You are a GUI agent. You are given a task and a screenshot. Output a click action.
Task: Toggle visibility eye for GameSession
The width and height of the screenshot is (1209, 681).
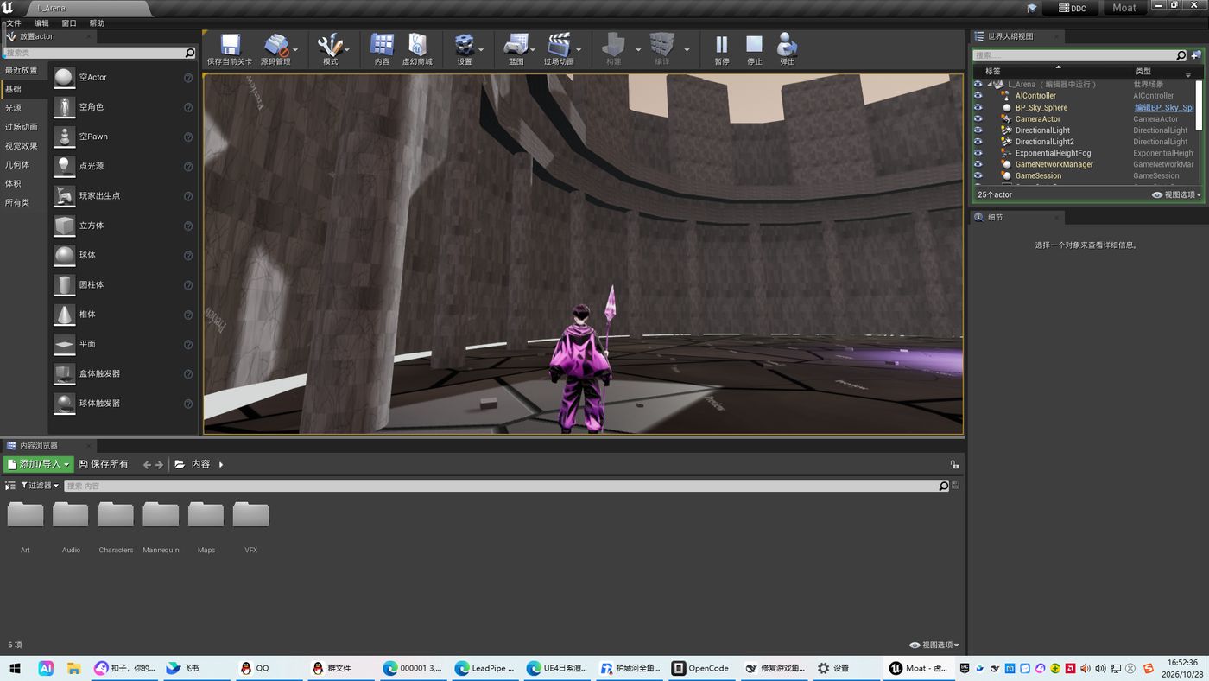coord(978,175)
